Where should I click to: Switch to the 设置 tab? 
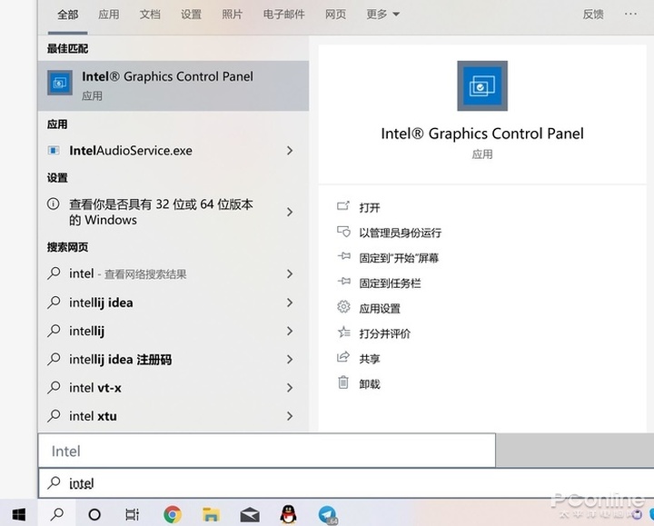pyautogui.click(x=191, y=15)
